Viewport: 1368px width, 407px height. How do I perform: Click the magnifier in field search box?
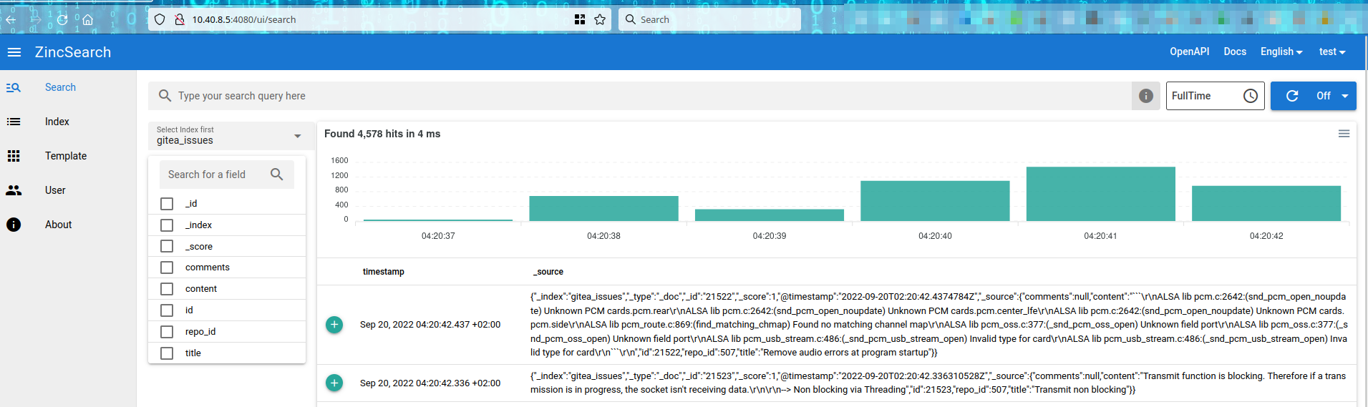tap(277, 175)
